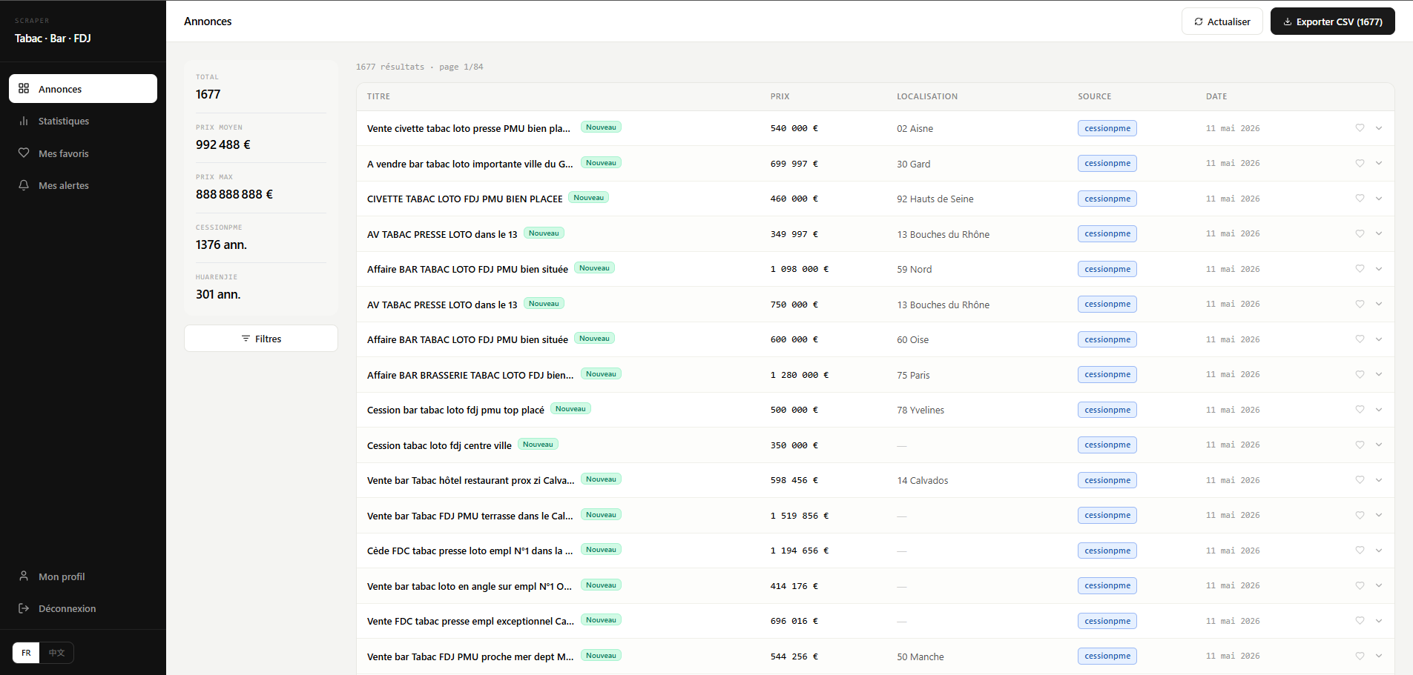This screenshot has height=675, width=1413.
Task: Select title 'Cession bar tabac loto fdj pmu top placé'
Action: [x=455, y=410]
